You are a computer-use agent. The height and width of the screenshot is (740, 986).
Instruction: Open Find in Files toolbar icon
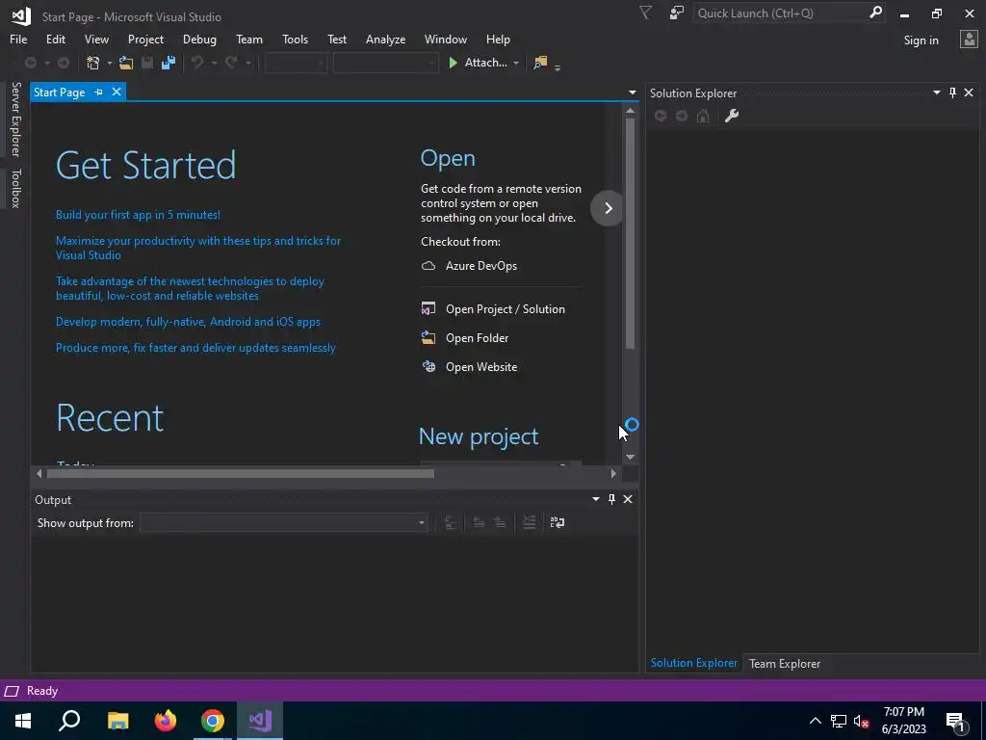(x=540, y=63)
